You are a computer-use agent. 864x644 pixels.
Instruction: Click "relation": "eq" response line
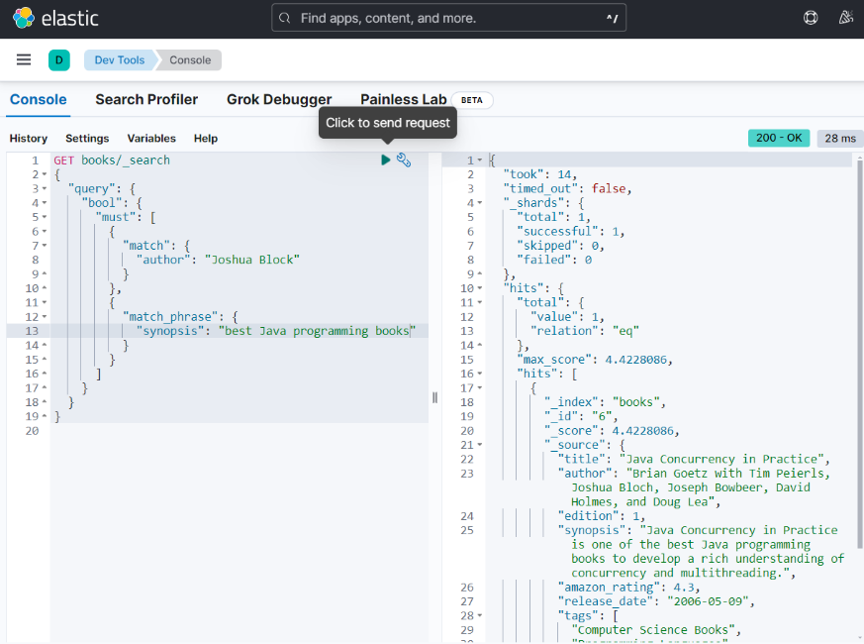(x=585, y=331)
